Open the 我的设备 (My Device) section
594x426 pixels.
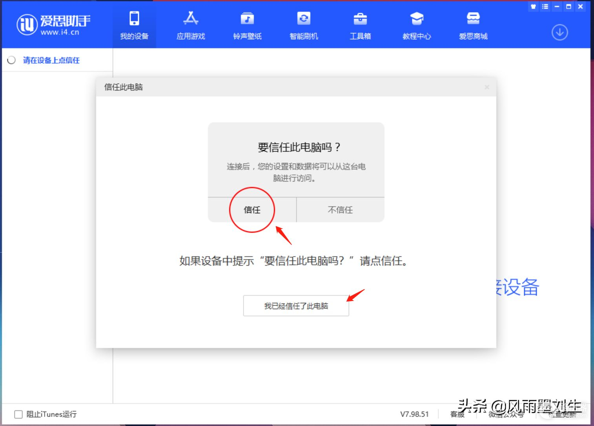tap(134, 26)
